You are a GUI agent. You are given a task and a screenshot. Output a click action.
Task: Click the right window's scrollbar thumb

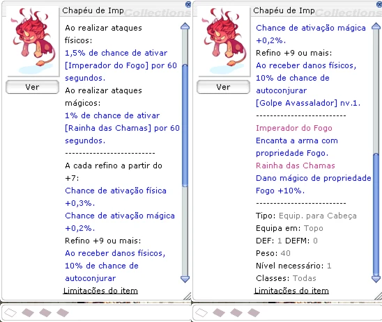[376, 214]
